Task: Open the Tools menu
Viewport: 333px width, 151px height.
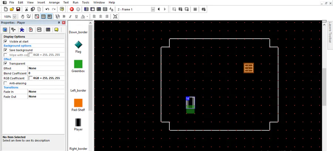Action: point(85,3)
